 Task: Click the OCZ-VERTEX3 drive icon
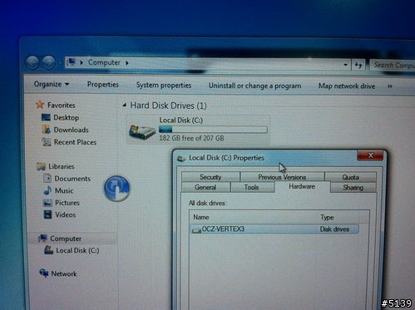196,229
